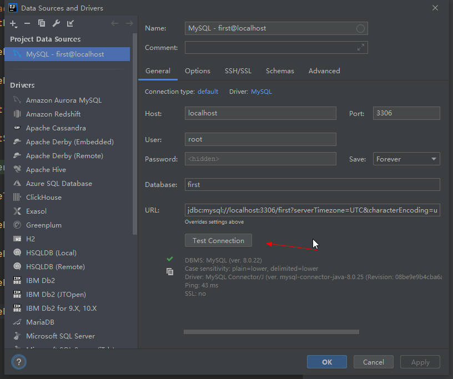Click the Comment input field
The height and width of the screenshot is (379, 453).
pyautogui.click(x=276, y=47)
